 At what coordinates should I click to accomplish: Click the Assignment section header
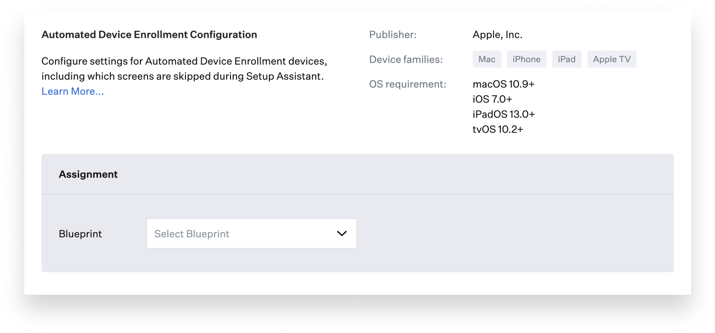(x=88, y=175)
